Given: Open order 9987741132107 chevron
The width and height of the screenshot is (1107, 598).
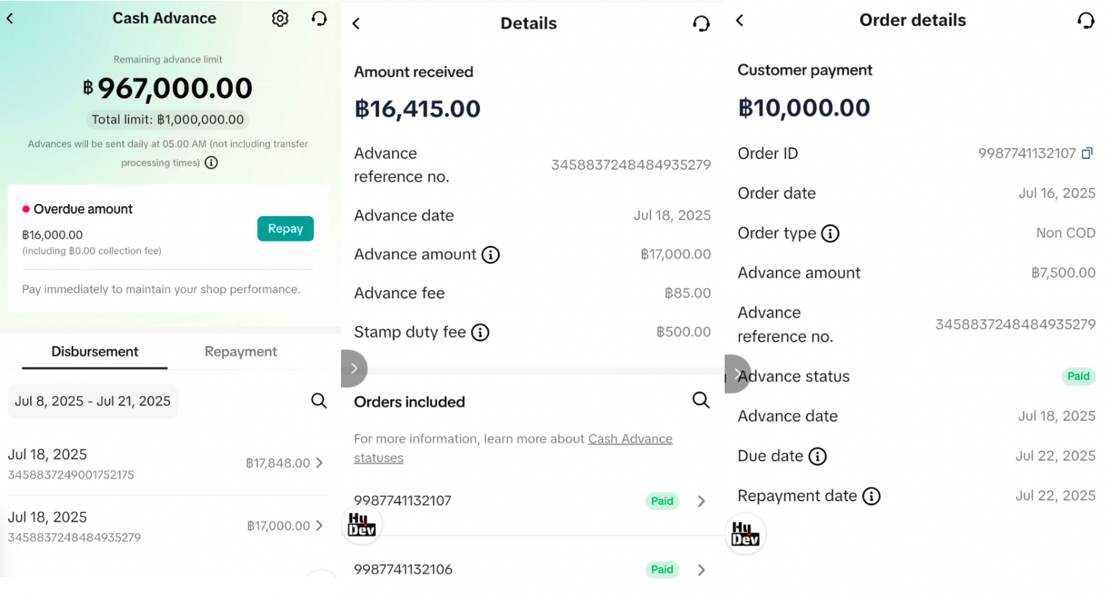Looking at the screenshot, I should tap(701, 501).
